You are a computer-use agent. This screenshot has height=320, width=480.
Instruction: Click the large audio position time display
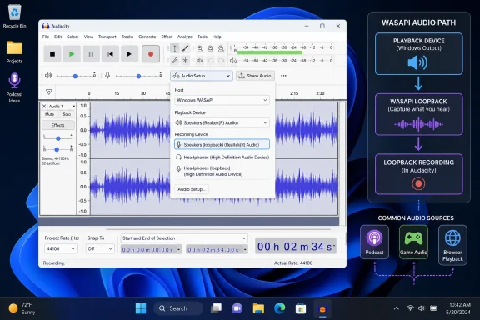click(296, 246)
